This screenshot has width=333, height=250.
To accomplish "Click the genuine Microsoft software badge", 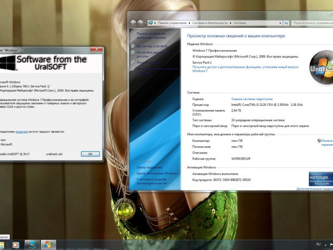I will point(321,179).
